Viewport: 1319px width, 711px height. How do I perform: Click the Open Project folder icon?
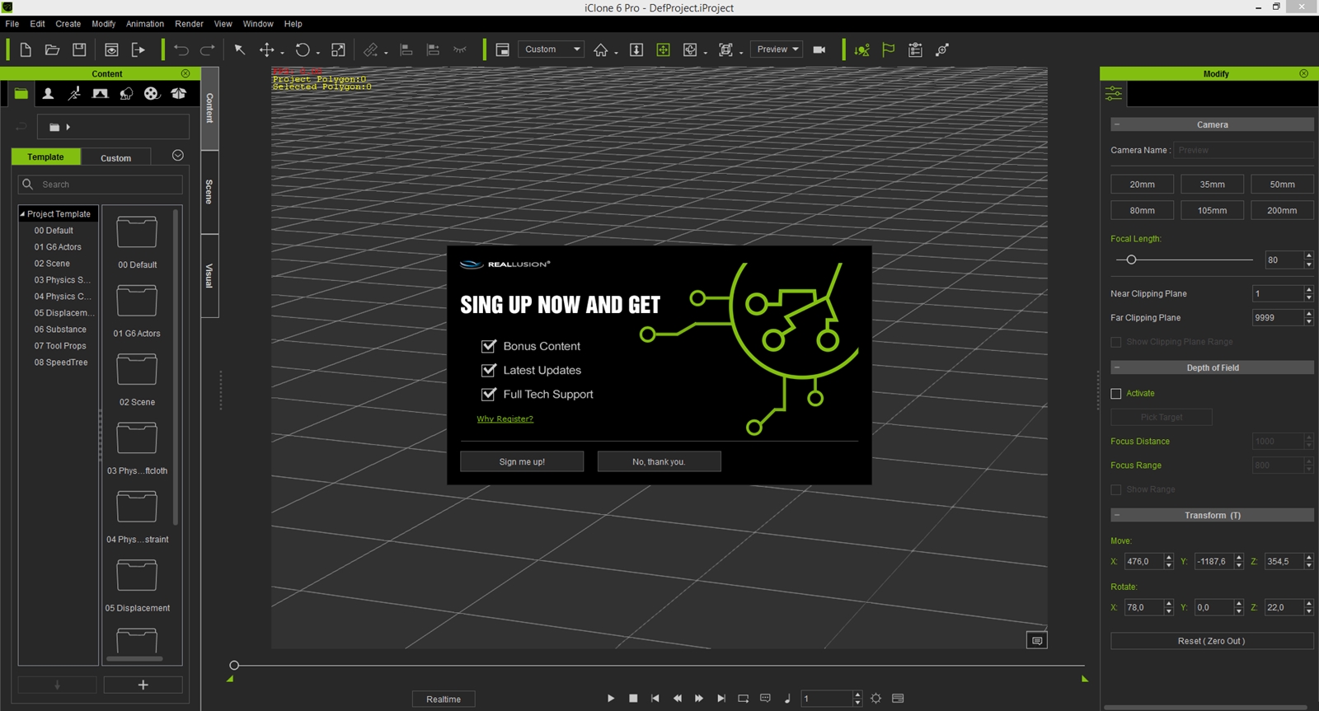point(52,49)
